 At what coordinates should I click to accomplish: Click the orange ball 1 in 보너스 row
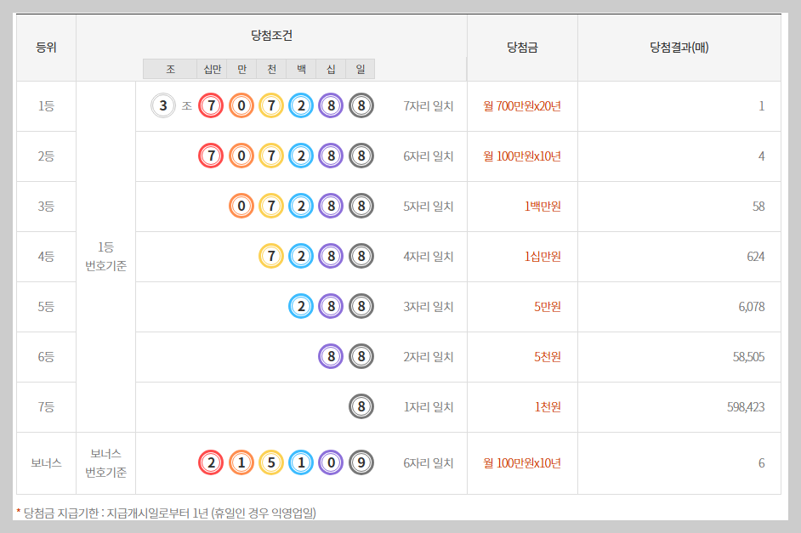(241, 462)
